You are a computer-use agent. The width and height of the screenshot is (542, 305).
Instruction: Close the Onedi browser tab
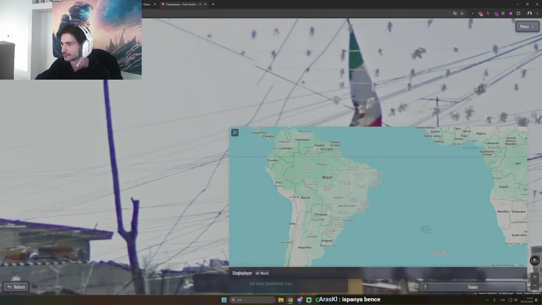click(x=155, y=4)
